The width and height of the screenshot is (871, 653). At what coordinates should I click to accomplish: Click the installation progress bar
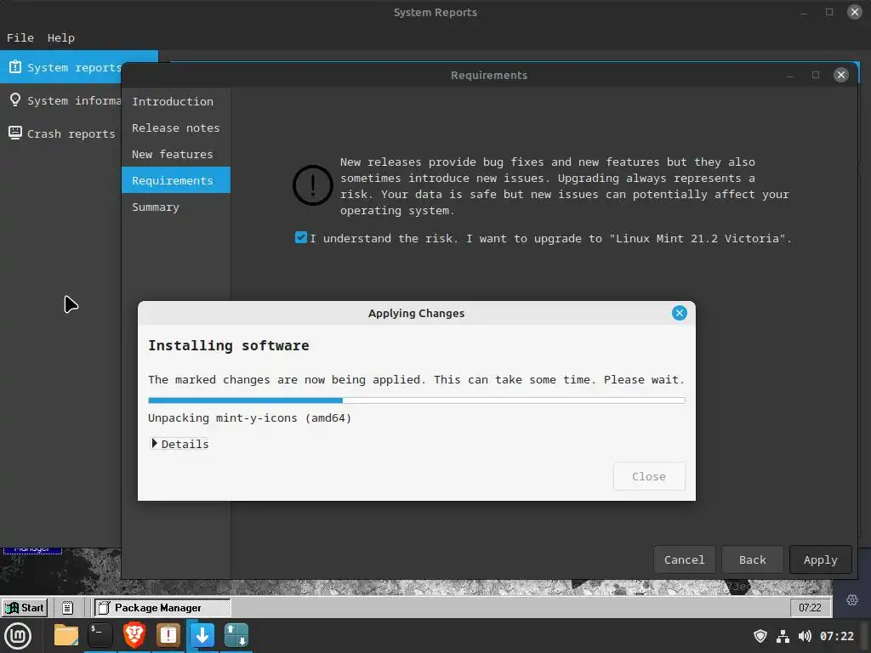[416, 400]
